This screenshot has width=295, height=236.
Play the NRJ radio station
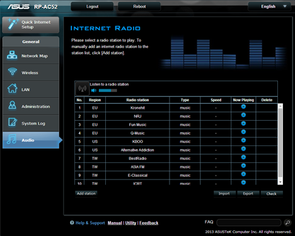pos(243,115)
